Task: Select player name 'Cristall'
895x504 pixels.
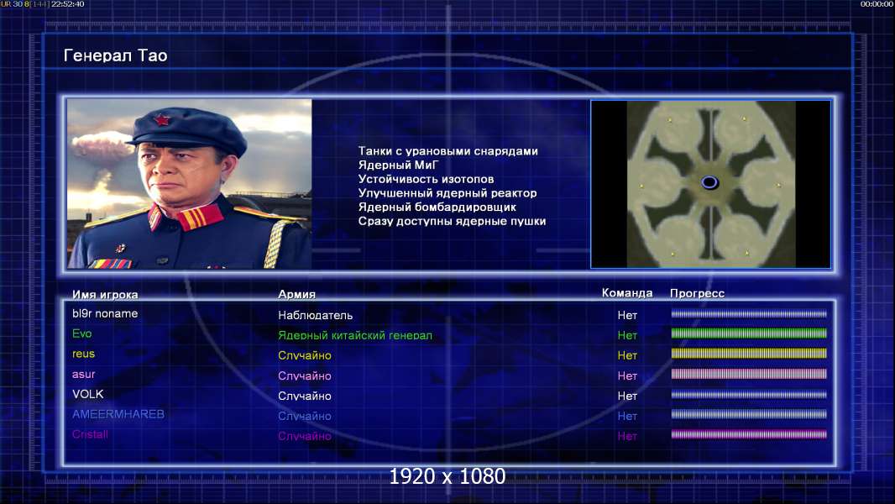Action: click(x=90, y=433)
